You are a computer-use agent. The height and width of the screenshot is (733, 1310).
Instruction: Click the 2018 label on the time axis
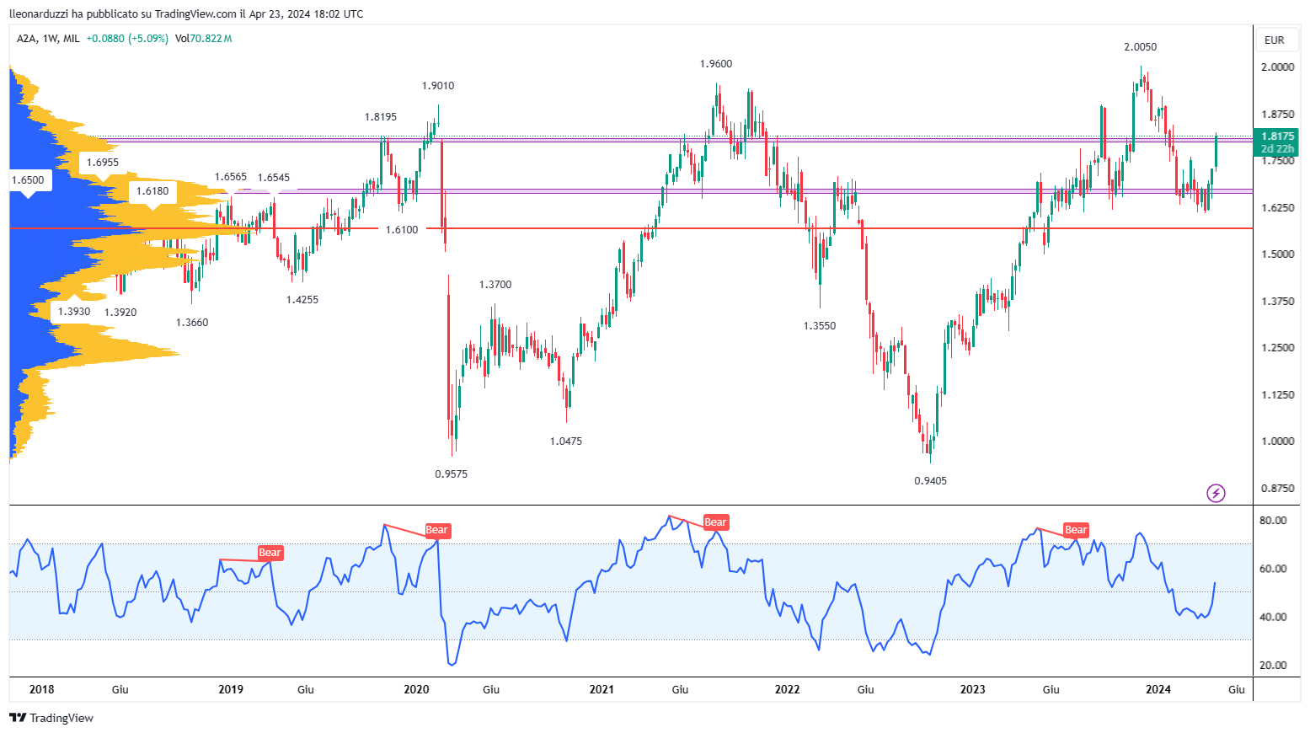coord(41,689)
